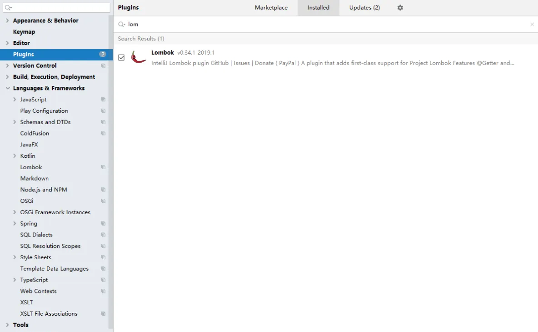Viewport: 538px width, 332px height.
Task: Click project-level icon beside Template Data Languages
Action: [x=103, y=269]
